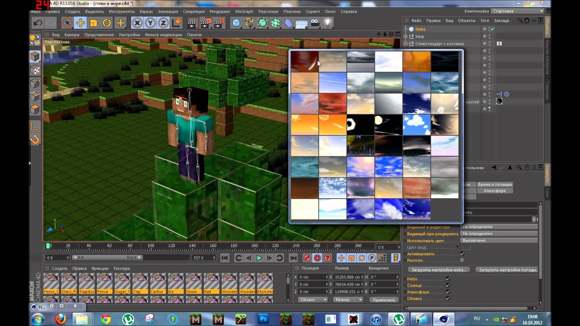Click the Применить button

(383, 300)
